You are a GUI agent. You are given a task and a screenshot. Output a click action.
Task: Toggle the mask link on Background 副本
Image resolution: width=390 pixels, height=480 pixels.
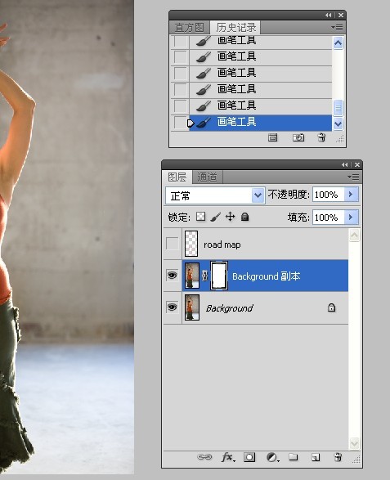pos(204,276)
